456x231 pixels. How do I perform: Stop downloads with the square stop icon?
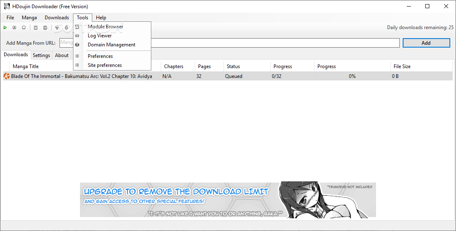tap(24, 27)
